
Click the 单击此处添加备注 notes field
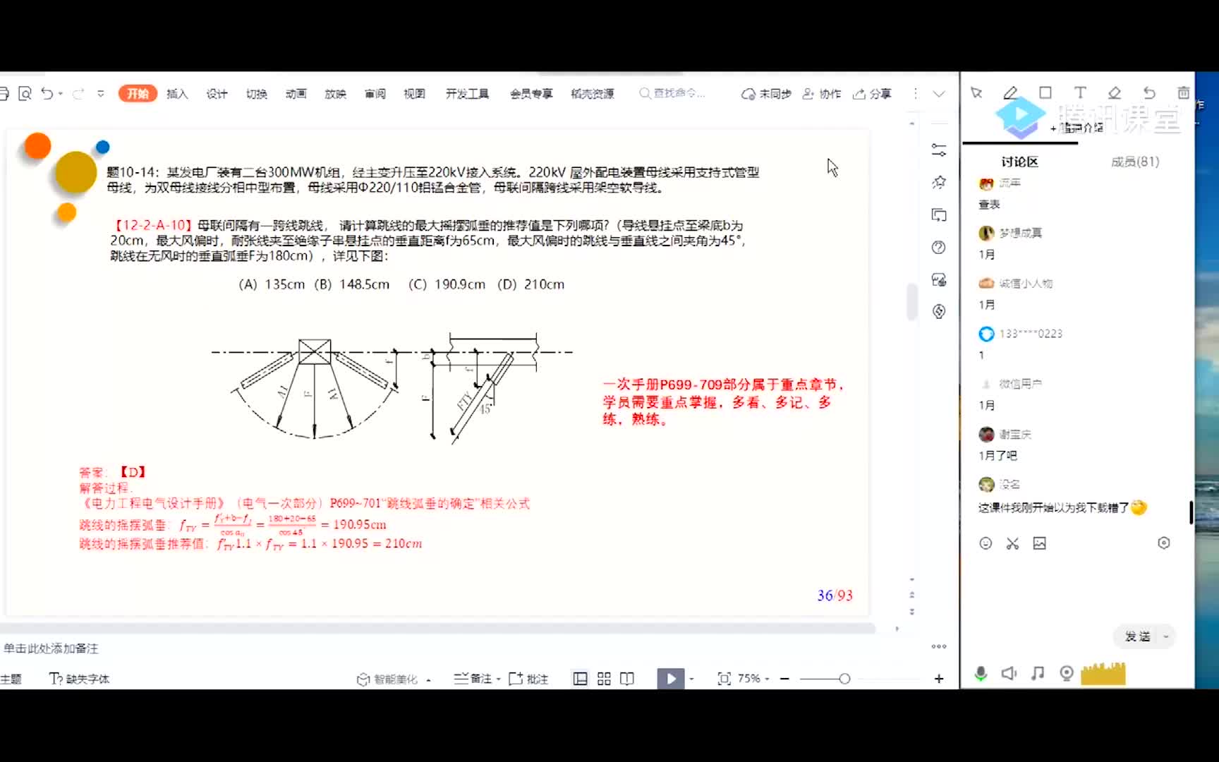[51, 648]
